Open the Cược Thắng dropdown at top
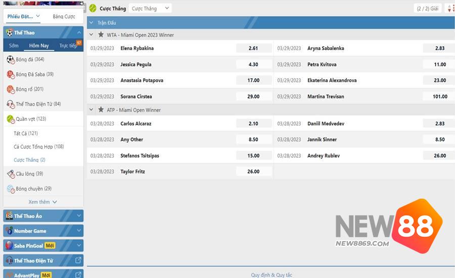Screen dimensions: 455x278 (150, 8)
